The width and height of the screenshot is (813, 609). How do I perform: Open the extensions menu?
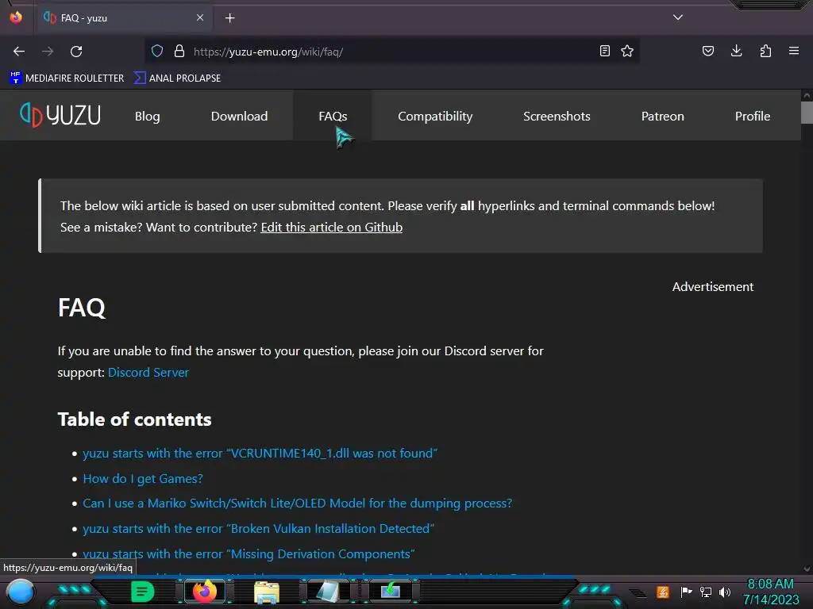coord(765,52)
